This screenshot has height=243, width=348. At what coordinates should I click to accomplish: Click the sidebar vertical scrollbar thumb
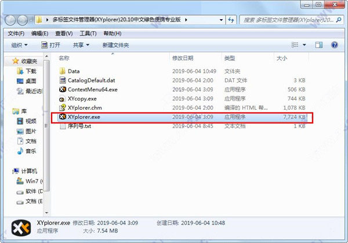tap(46, 125)
